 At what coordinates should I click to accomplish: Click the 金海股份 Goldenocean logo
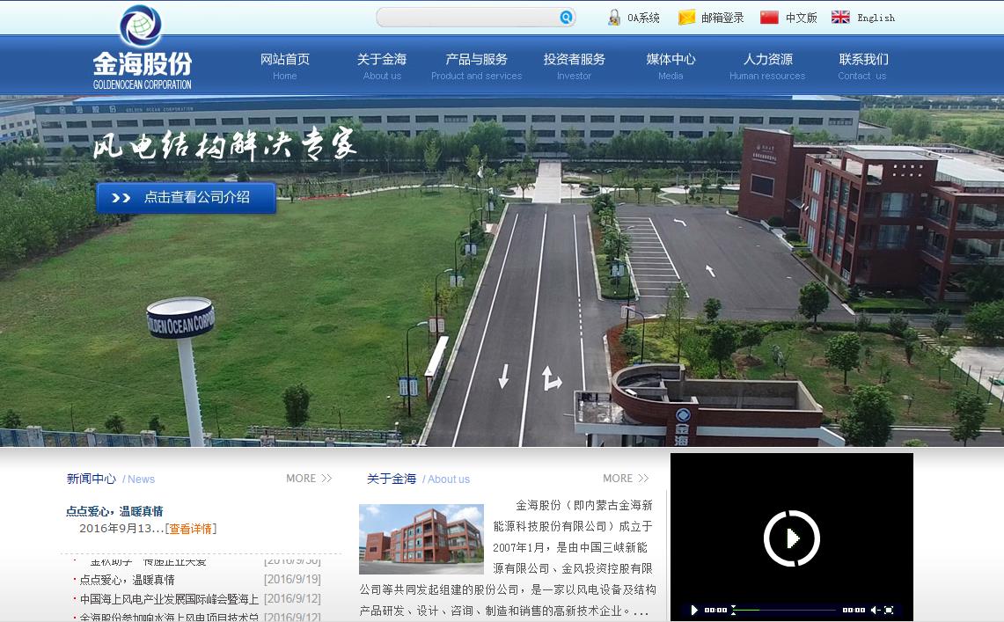pyautogui.click(x=143, y=48)
